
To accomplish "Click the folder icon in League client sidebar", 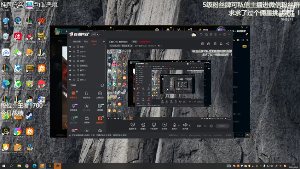I will (238, 40).
